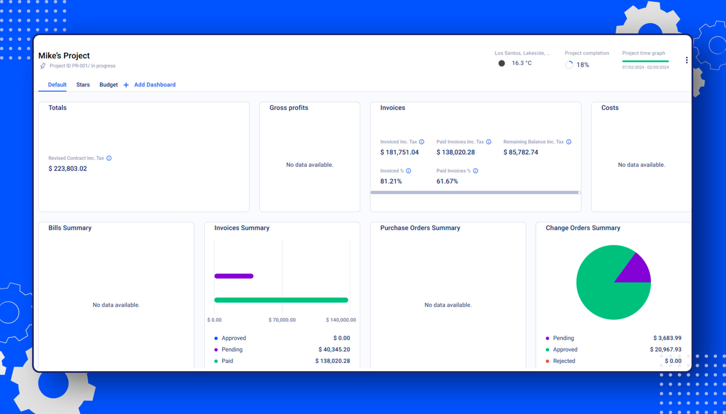This screenshot has width=726, height=414.
Task: Switch to the Stars dashboard tab
Action: click(x=83, y=85)
